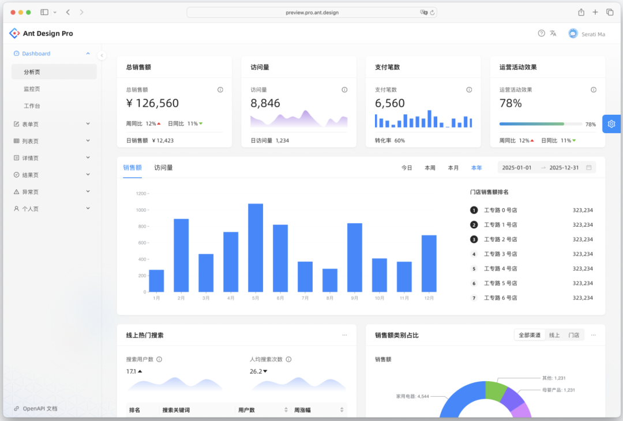This screenshot has height=421, width=623.
Task: Filter by 今日
Action: (x=407, y=168)
